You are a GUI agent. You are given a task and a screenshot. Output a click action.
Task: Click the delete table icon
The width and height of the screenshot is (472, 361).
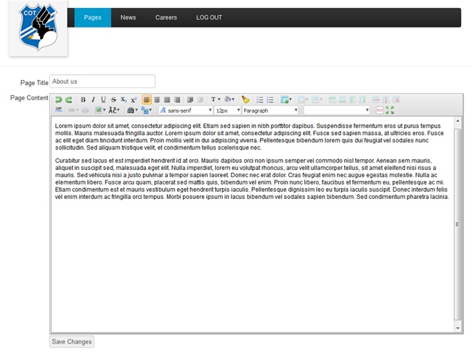pyautogui.click(x=396, y=100)
